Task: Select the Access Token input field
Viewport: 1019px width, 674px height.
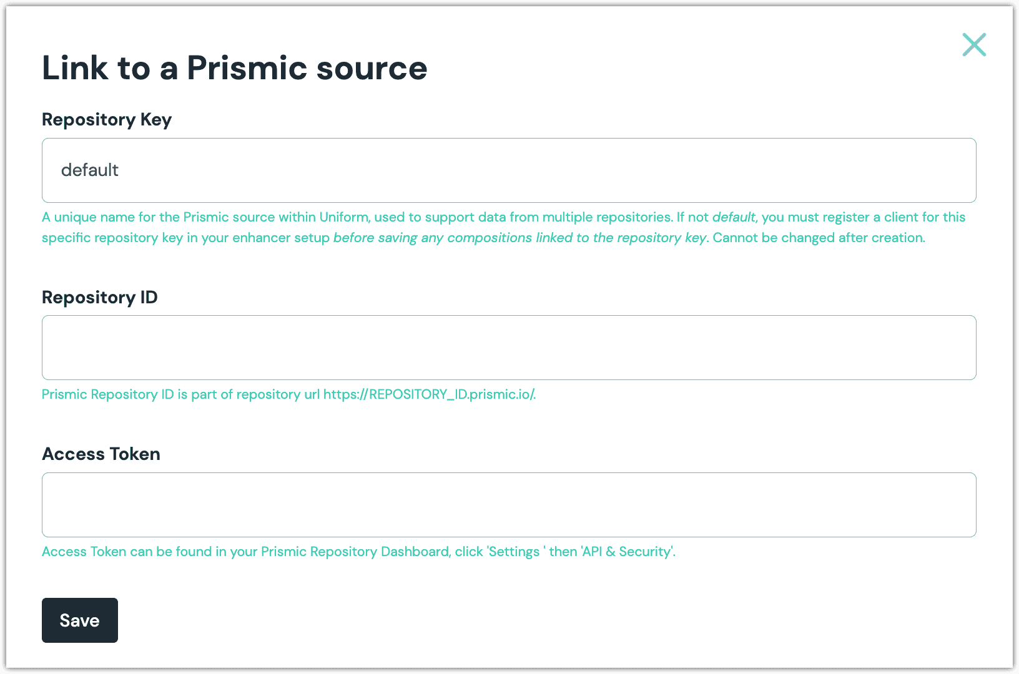Action: tap(509, 505)
